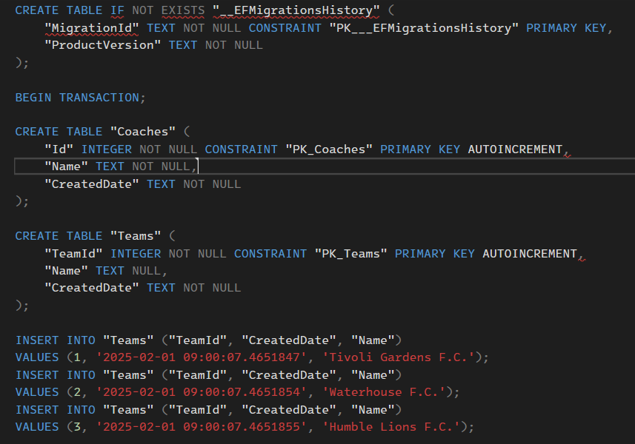
Task: Click "PK_Teams" constraint name
Action: [x=350, y=254]
